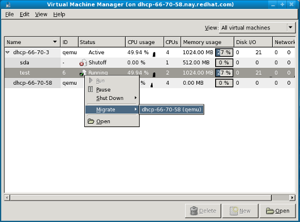
Task: Choose dhcp-66-70-58 (qemu) migrate destination
Action: [x=172, y=110]
